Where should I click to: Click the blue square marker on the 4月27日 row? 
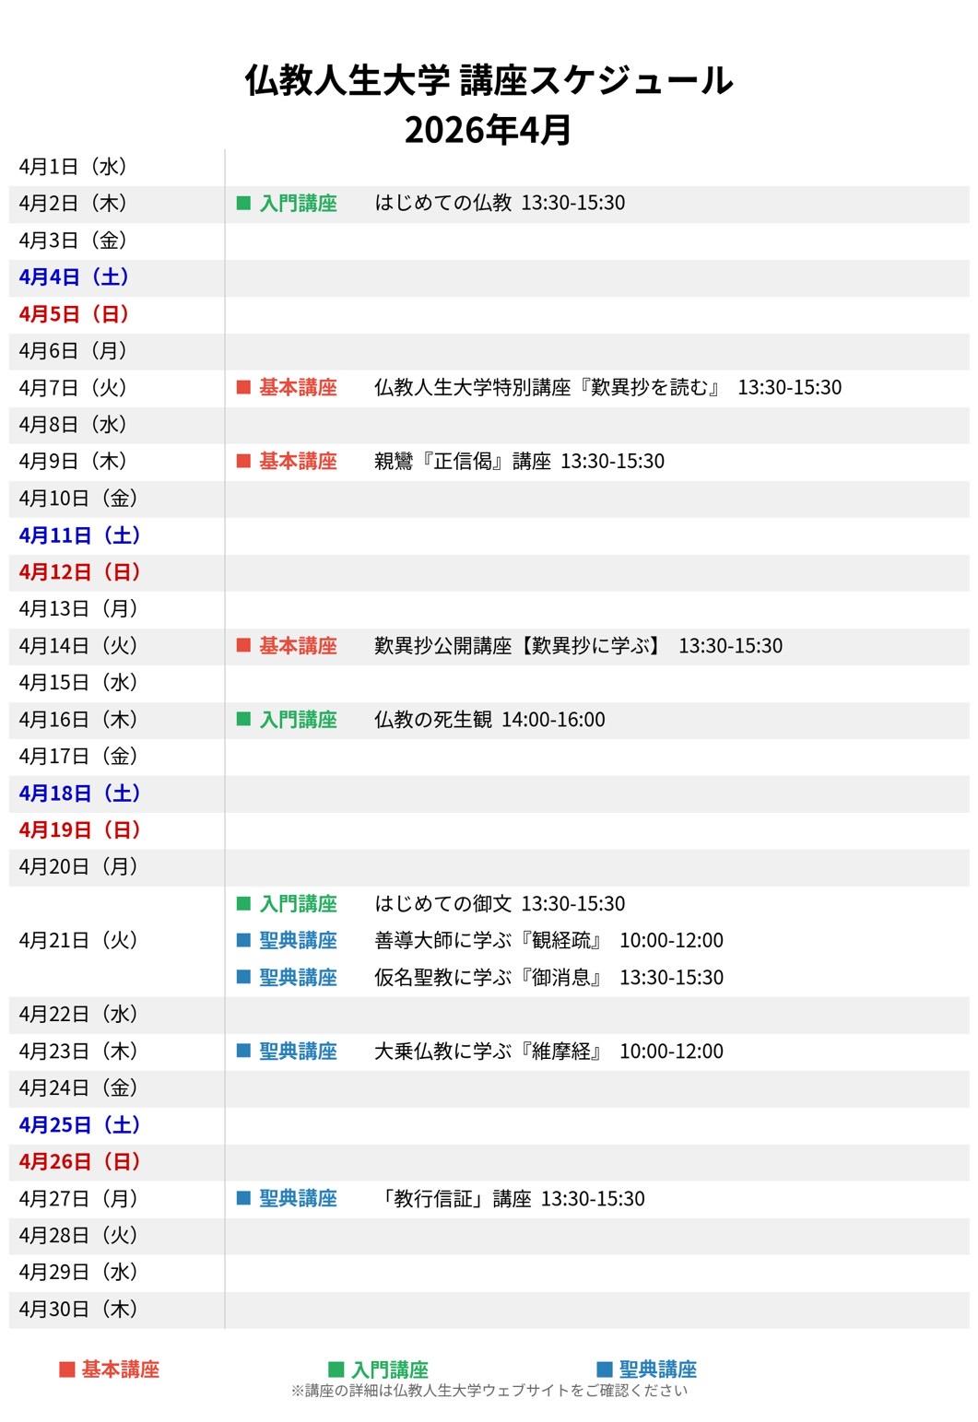243,1199
